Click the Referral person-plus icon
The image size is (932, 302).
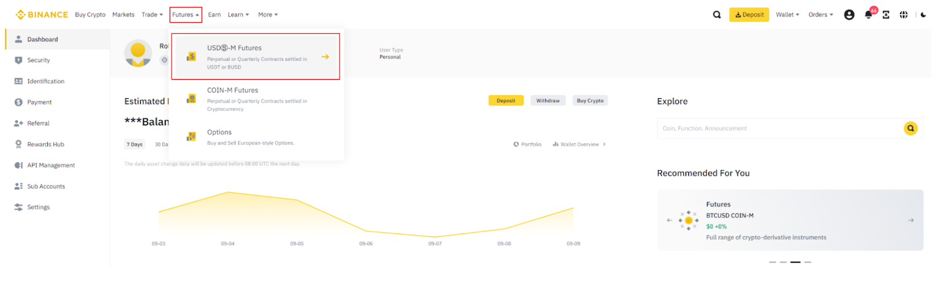[19, 123]
